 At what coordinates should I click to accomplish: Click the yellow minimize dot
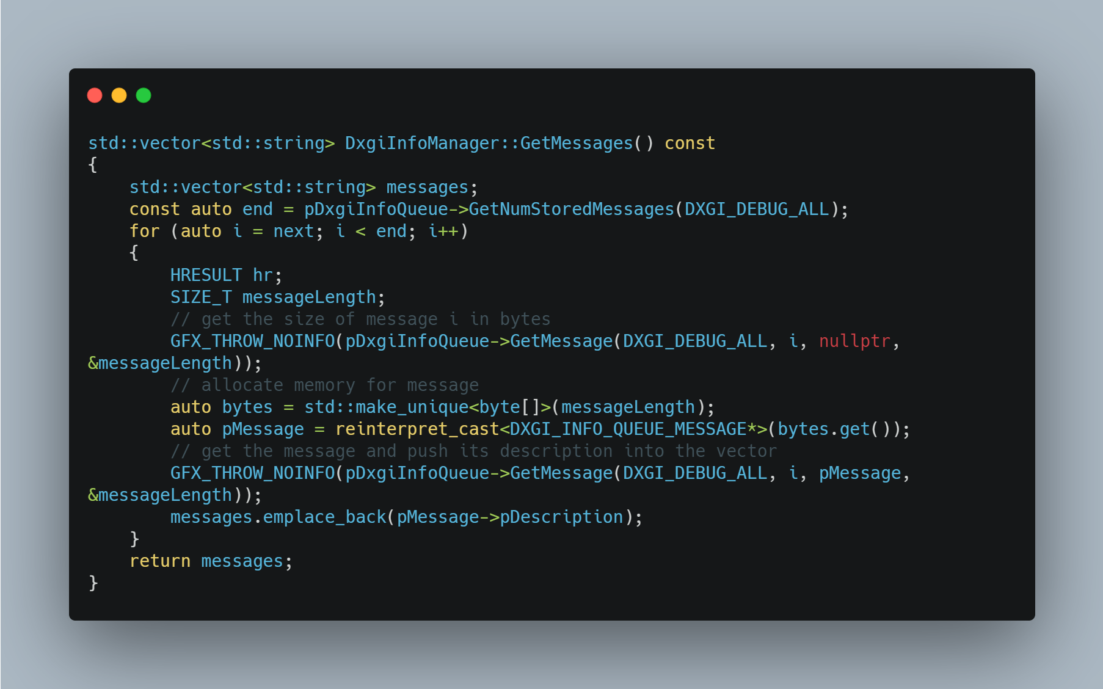(119, 95)
